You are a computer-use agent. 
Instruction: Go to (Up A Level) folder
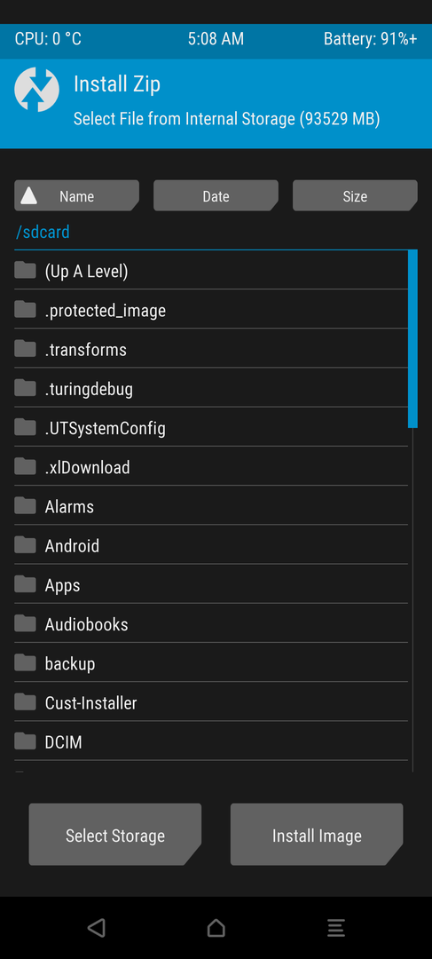coord(211,270)
